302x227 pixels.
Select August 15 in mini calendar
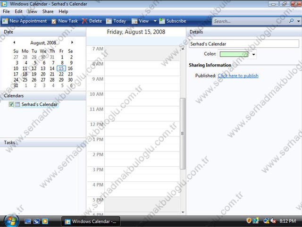(x=61, y=68)
